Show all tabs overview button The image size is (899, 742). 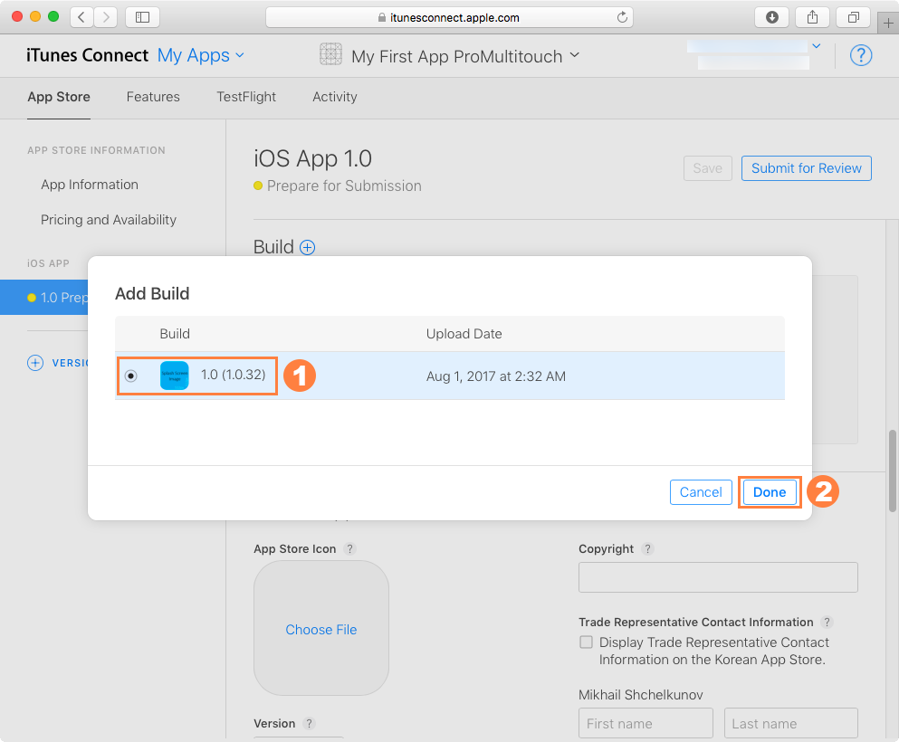click(x=853, y=17)
